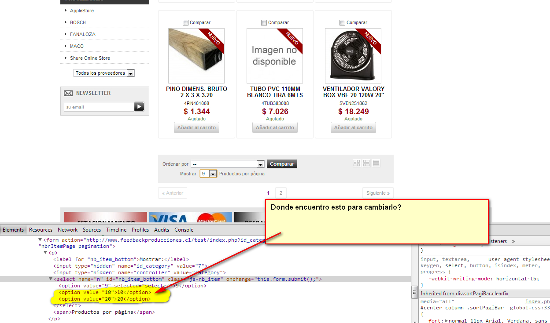Click the newsletter email input field
Screen dimensions: 550x323
(x=99, y=107)
